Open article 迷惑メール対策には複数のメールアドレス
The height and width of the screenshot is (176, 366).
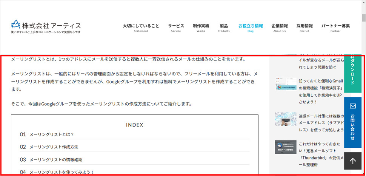coord(321,123)
